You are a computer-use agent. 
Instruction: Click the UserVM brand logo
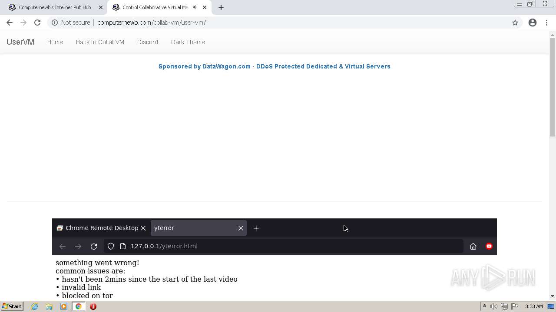pyautogui.click(x=20, y=42)
